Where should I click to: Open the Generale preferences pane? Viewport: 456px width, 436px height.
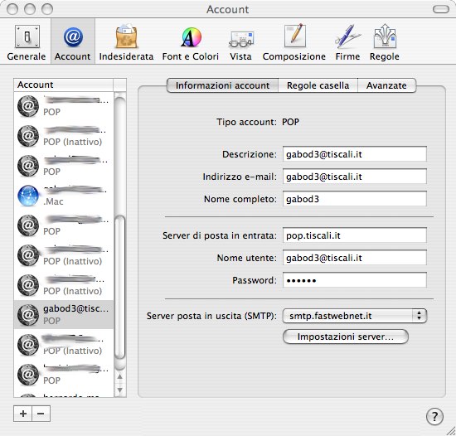27,43
